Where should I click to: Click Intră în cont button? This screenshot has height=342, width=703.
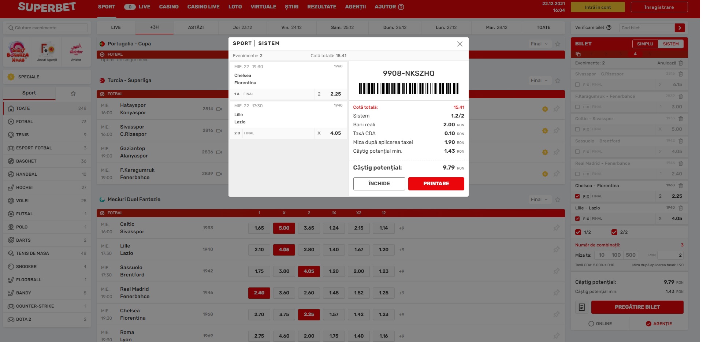click(x=598, y=7)
